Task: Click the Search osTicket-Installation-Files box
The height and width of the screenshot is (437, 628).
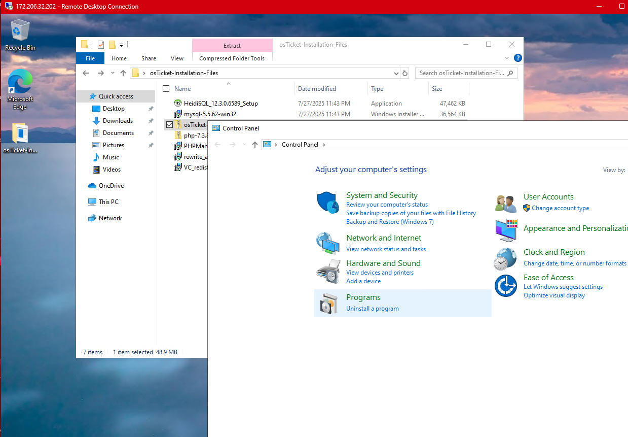Action: coord(466,73)
